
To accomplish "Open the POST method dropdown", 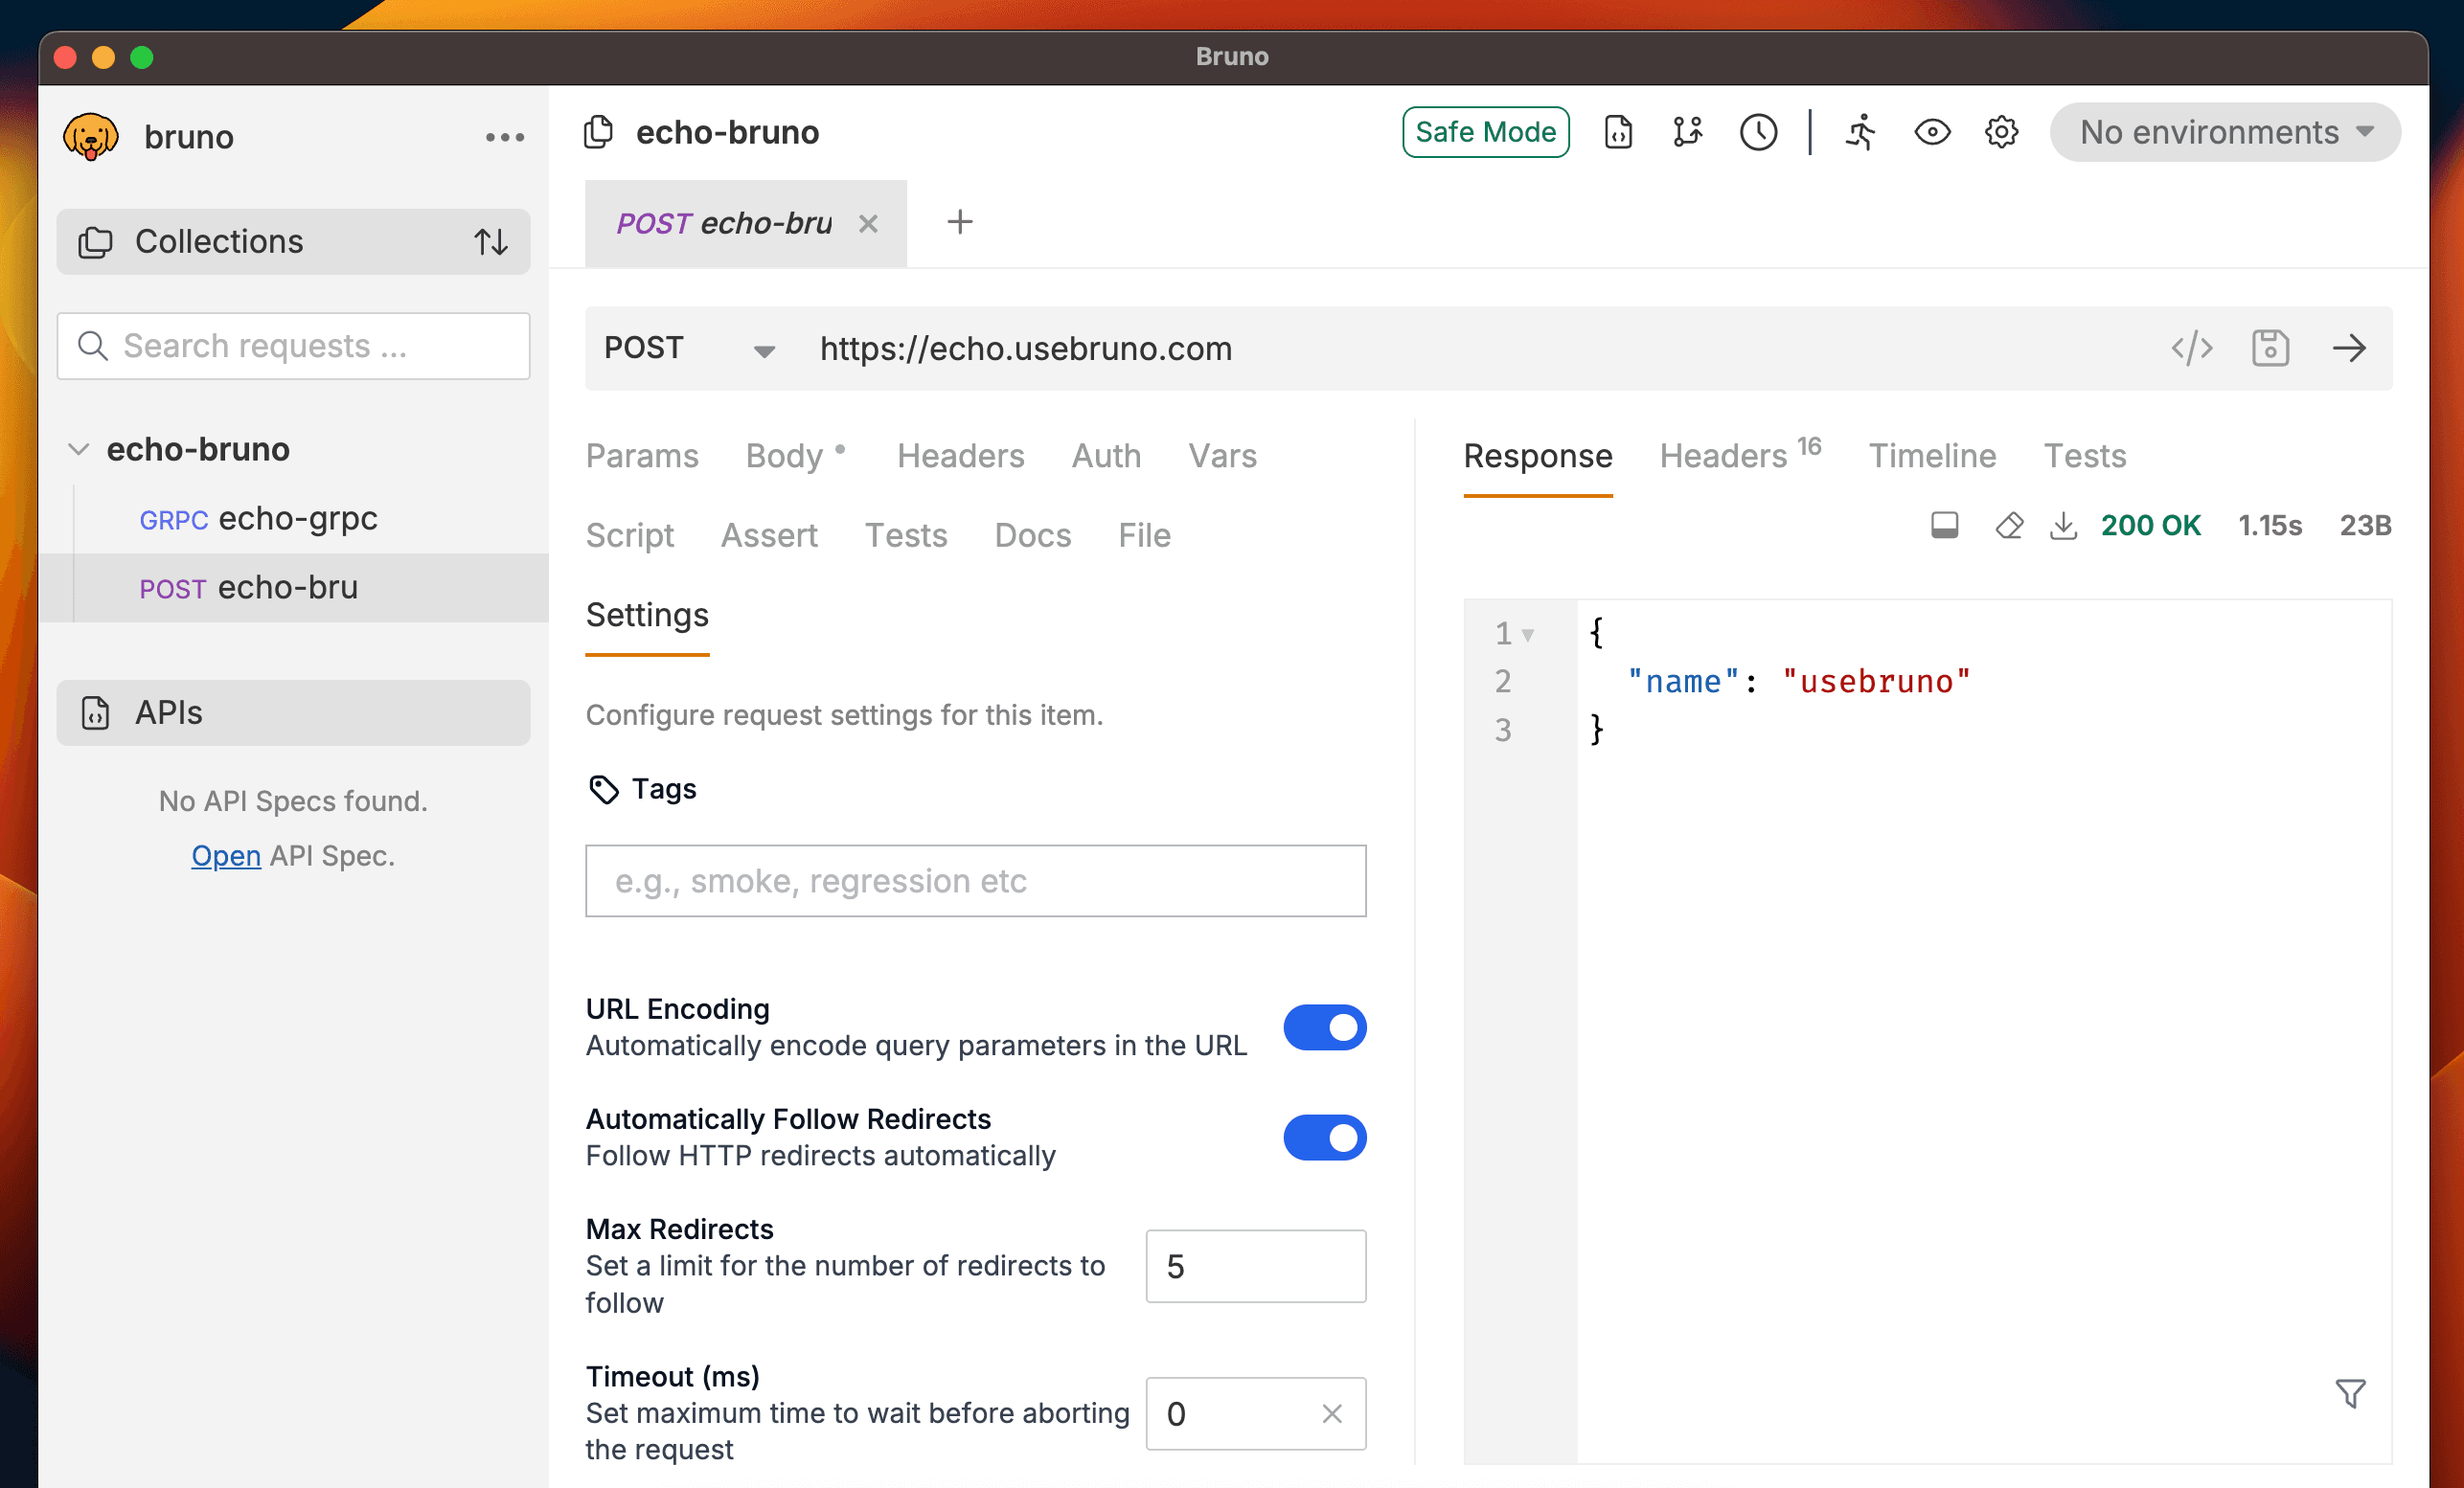I will [688, 348].
